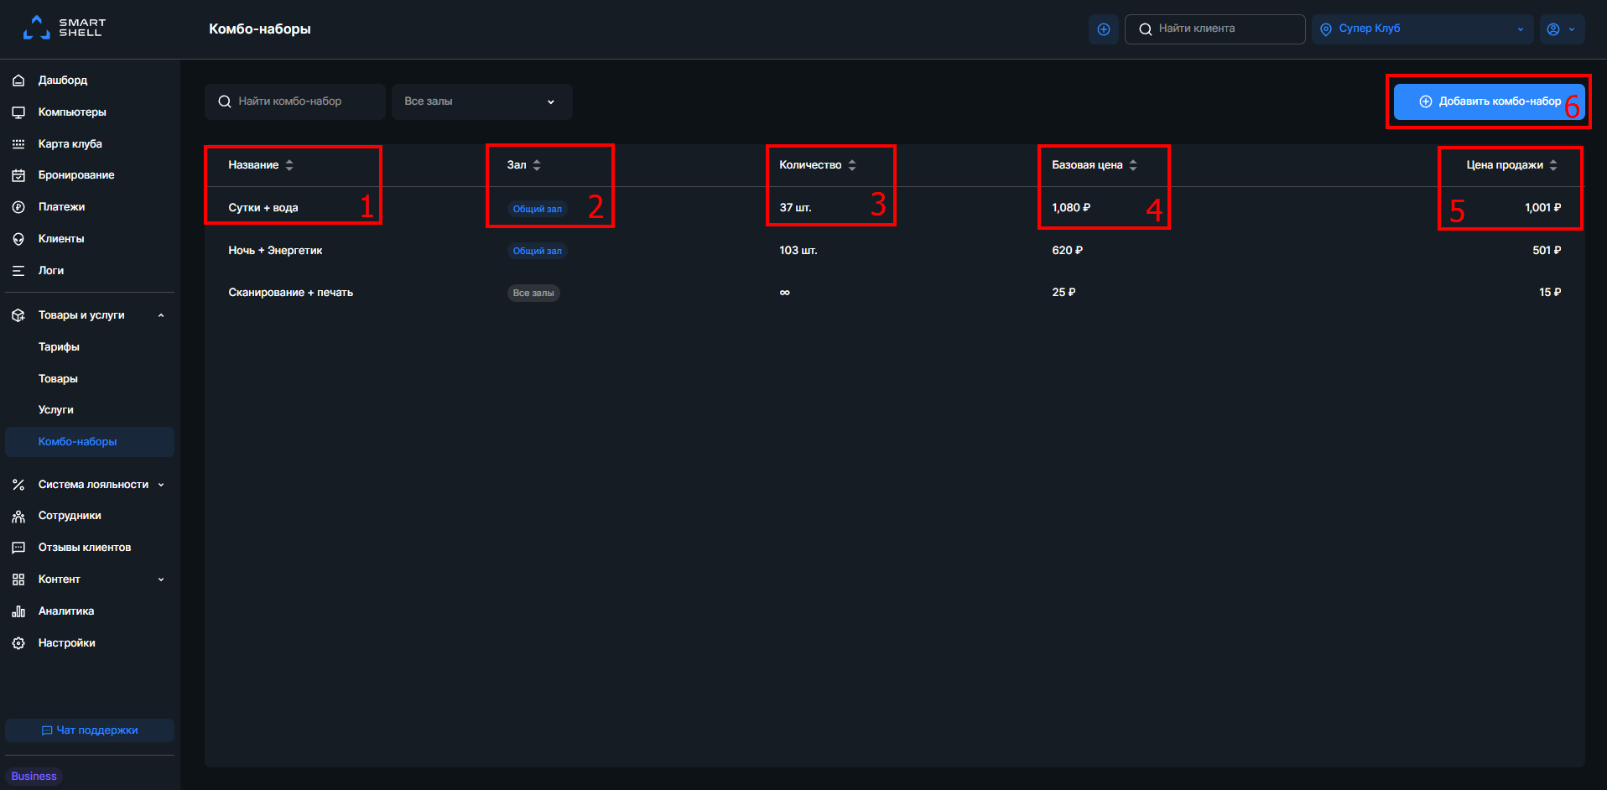The image size is (1607, 790).
Task: Click the Платежи ruble icon
Action: point(18,207)
